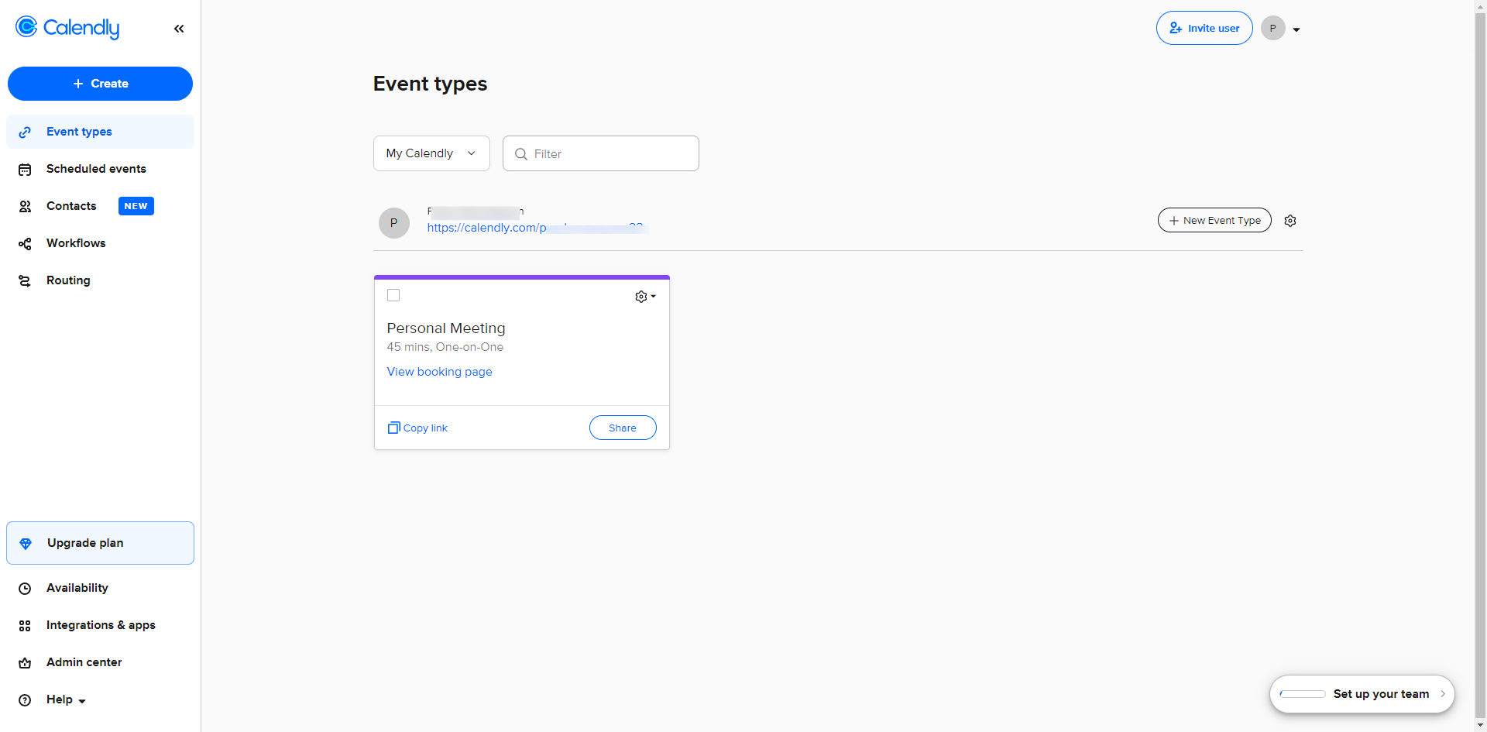
Task: Click the Workflows icon
Action: pyautogui.click(x=25, y=244)
